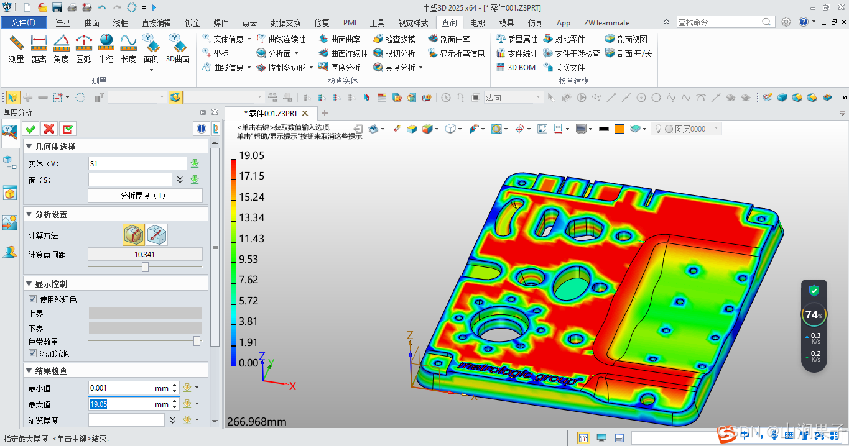849x446 pixels.
Task: Open 剖面视图 section view
Action: 626,39
